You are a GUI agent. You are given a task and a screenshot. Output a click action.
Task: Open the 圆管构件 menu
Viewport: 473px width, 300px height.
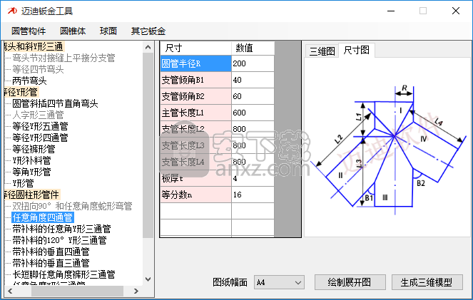click(29, 31)
